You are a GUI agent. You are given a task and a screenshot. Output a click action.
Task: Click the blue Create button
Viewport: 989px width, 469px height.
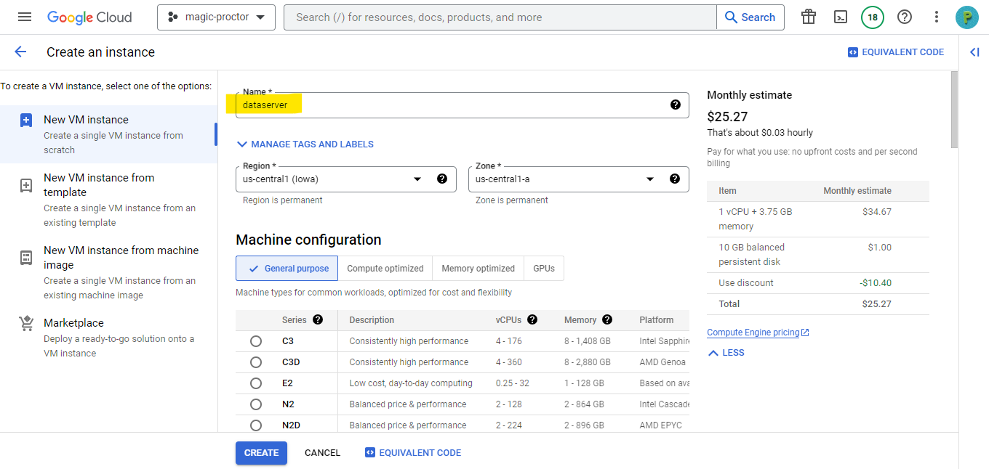click(x=261, y=453)
